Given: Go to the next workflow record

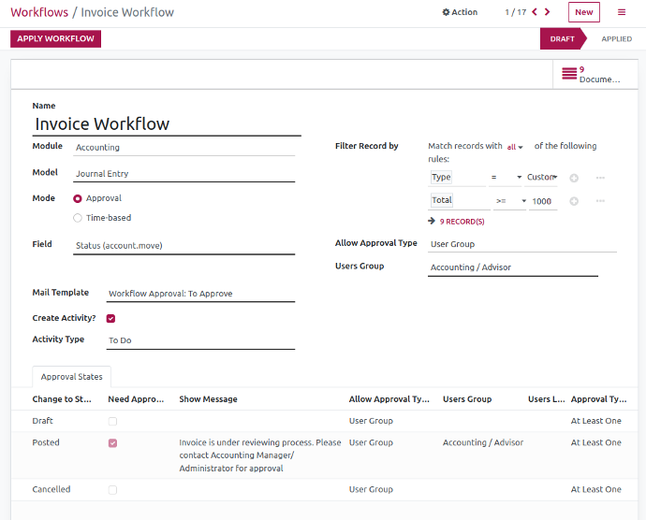Looking at the screenshot, I should 549,12.
